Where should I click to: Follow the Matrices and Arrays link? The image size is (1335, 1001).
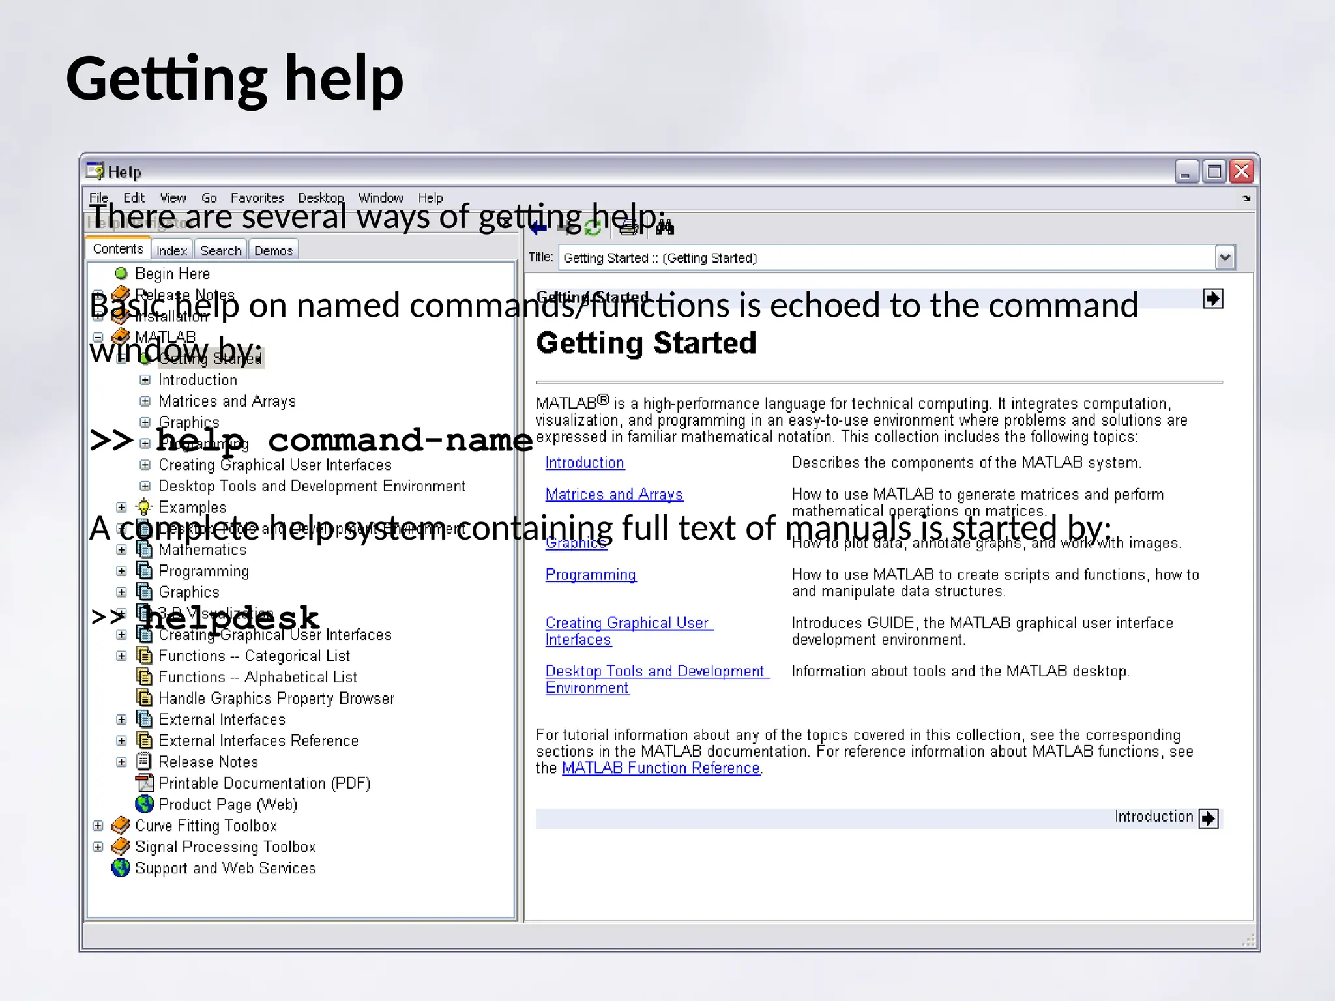coord(614,495)
